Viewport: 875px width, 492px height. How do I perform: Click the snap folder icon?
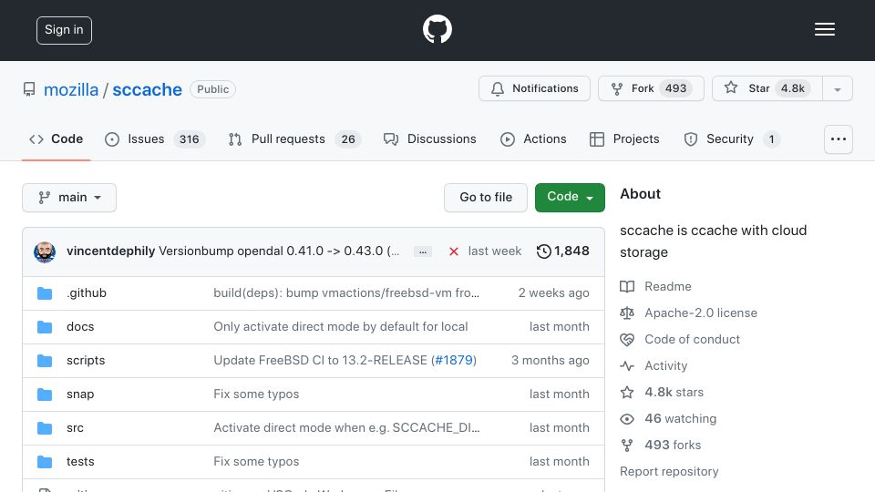pos(45,395)
